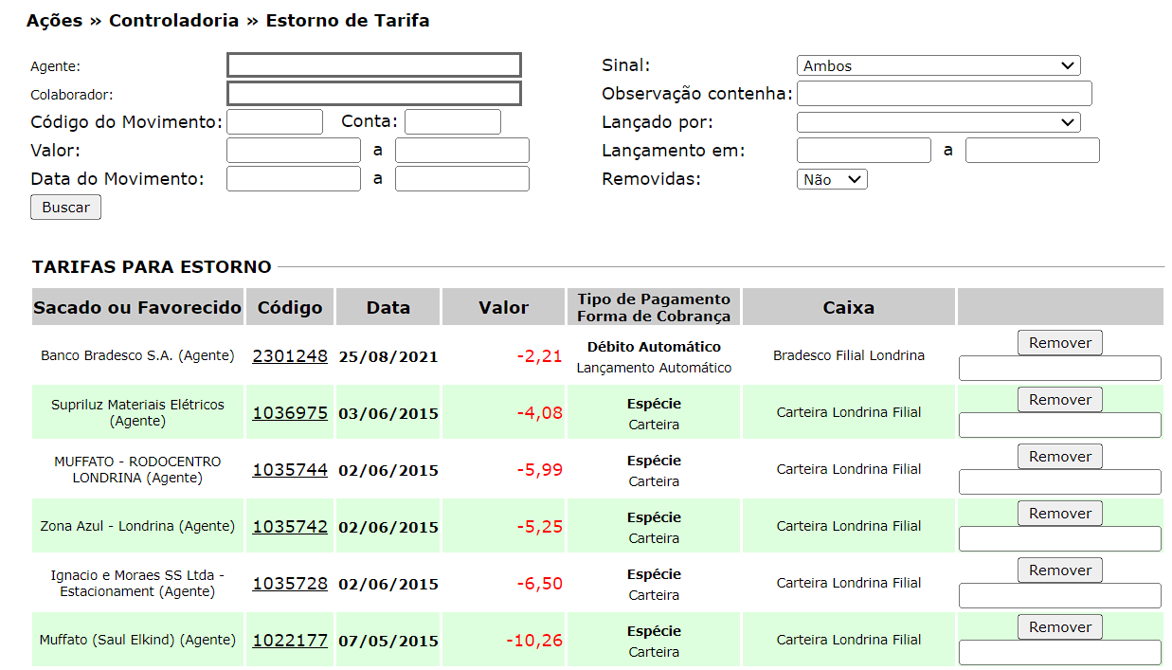Open the 1022177 code link
1172x670 pixels.
click(289, 641)
